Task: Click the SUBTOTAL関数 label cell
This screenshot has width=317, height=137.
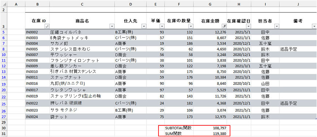Action: coord(179,128)
